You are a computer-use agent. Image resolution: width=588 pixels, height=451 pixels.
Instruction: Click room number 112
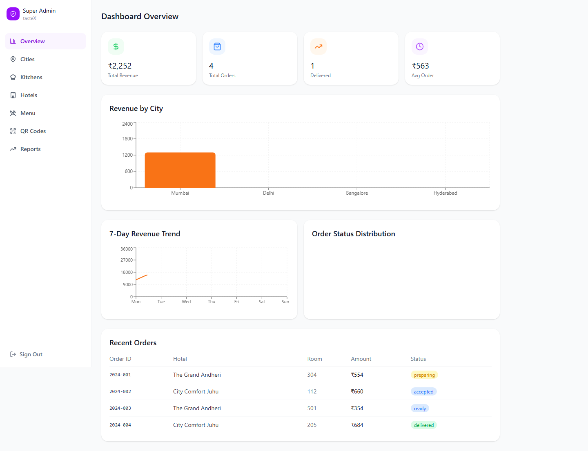click(x=312, y=391)
